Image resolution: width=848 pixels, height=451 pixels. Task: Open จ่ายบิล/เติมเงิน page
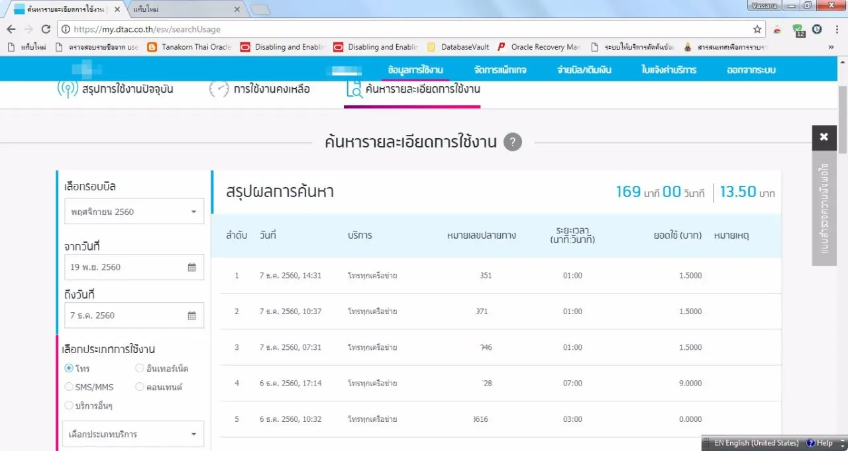coord(584,70)
